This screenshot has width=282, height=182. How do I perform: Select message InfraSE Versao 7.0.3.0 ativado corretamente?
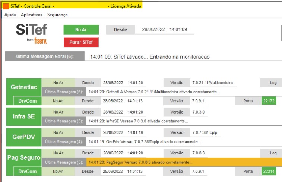(x=138, y=121)
